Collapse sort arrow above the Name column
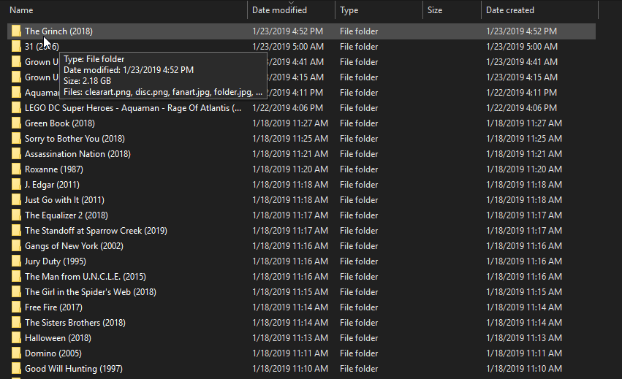This screenshot has height=379, width=622. pyautogui.click(x=124, y=2)
